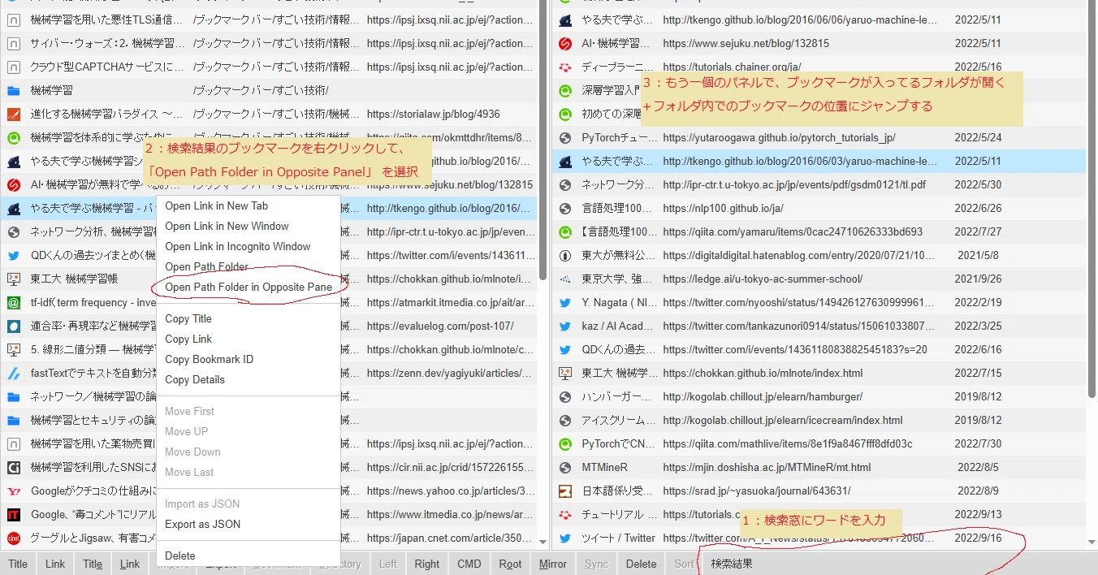The height and width of the screenshot is (575, 1098).
Task: Click the CNET icon beside グーグルとJigsaw
Action: (x=13, y=538)
